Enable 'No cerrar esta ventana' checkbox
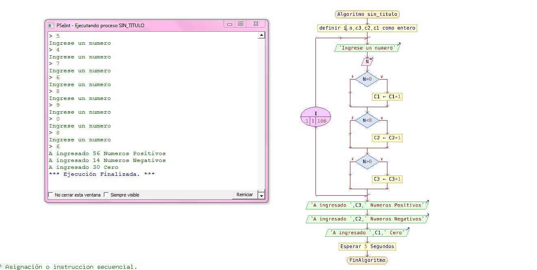Viewport: 537px width, 270px height. pyautogui.click(x=51, y=195)
